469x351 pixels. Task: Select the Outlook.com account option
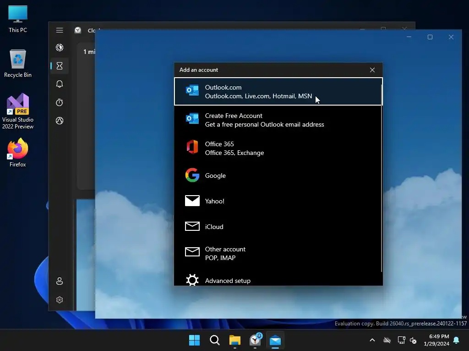point(278,91)
